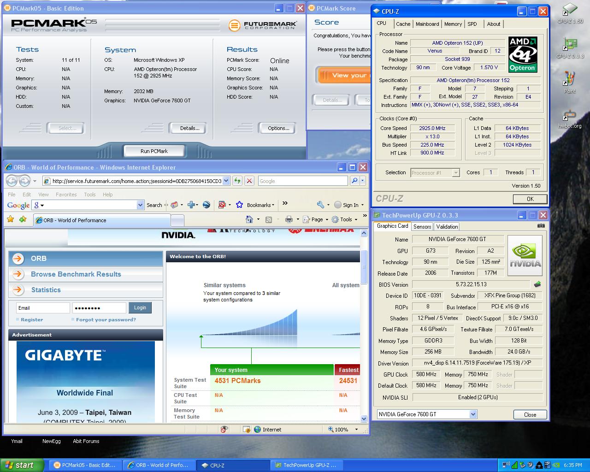The height and width of the screenshot is (472, 590).
Task: Switch to the GPU-Z Sensors tab
Action: pos(422,226)
